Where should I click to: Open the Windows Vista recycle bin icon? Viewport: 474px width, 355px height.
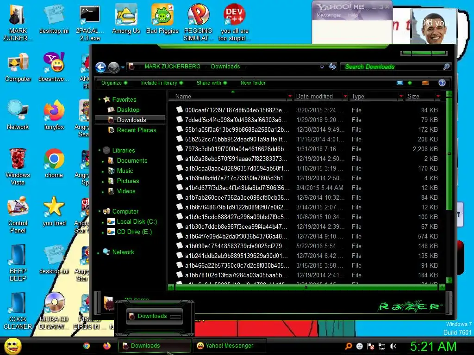click(18, 166)
